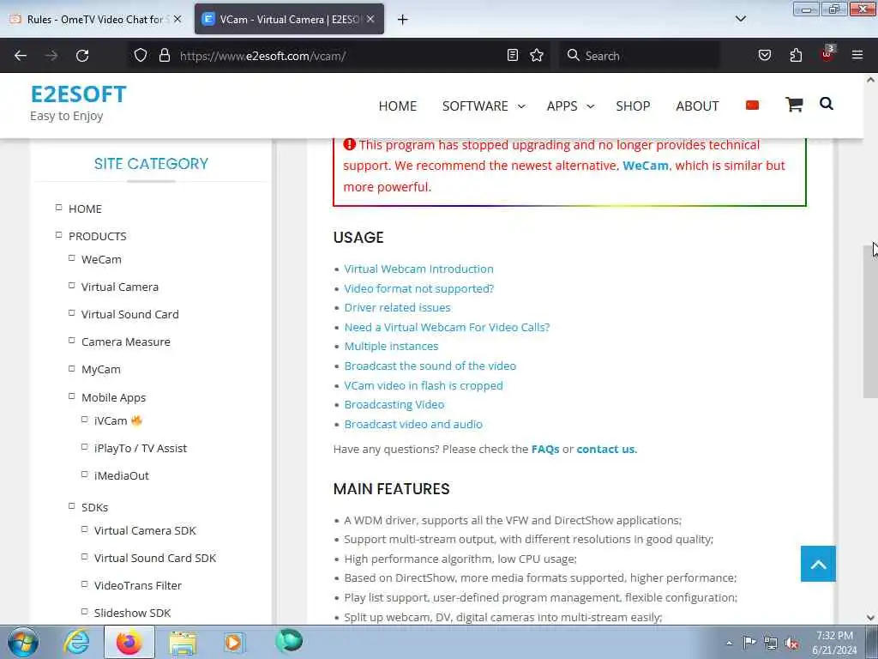Screen dimensions: 878x659
Task: Open the SHOP nav item
Action: [x=633, y=106]
